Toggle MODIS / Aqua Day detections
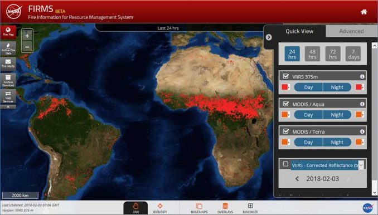The height and width of the screenshot is (215, 378). pos(308,115)
